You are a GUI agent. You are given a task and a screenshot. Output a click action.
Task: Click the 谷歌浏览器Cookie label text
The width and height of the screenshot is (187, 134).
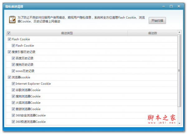pos(28,90)
